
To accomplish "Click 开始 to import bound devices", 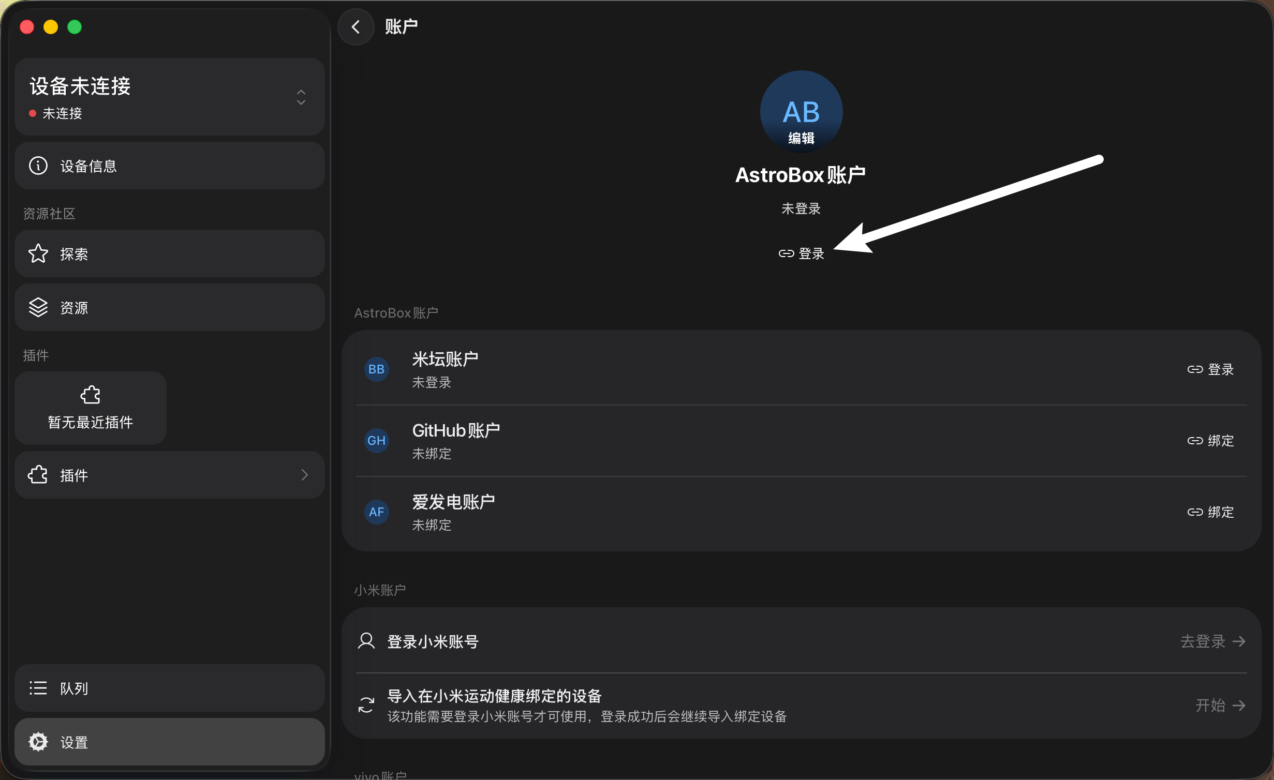I will point(1221,706).
